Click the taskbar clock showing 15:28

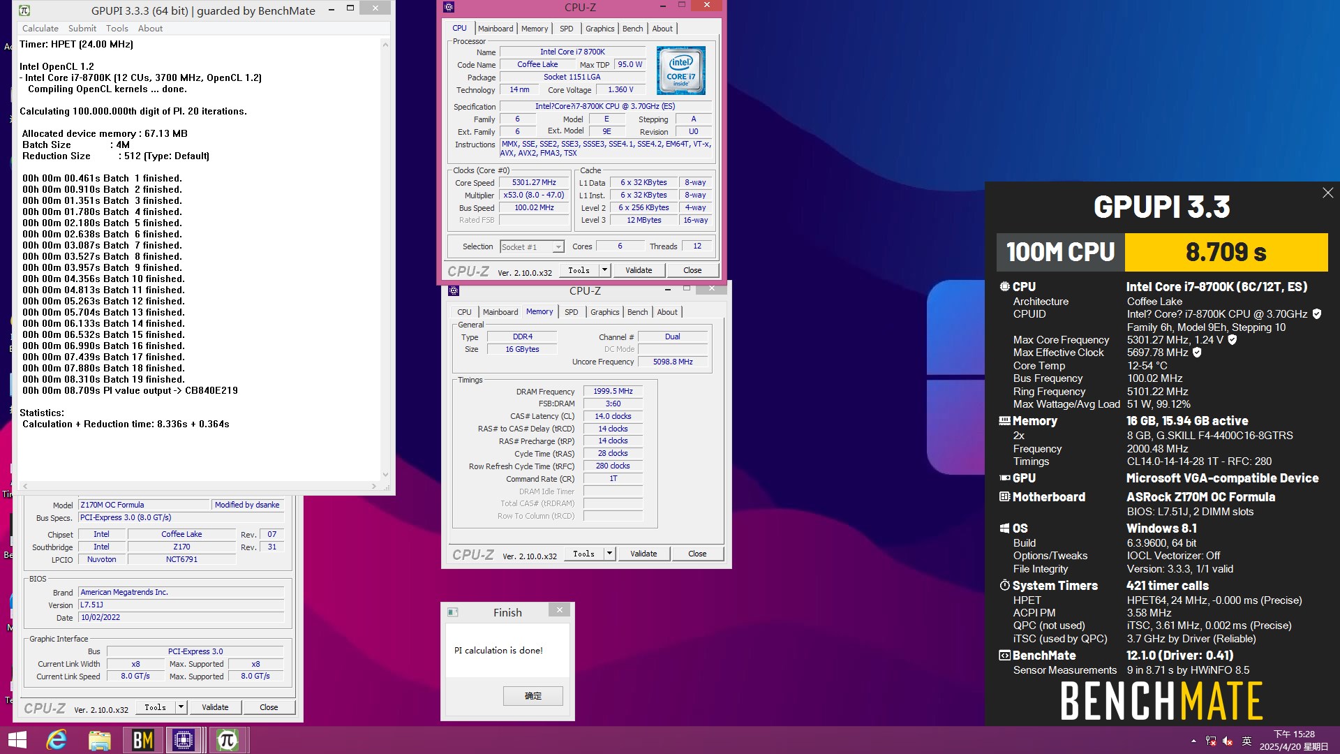point(1294,740)
